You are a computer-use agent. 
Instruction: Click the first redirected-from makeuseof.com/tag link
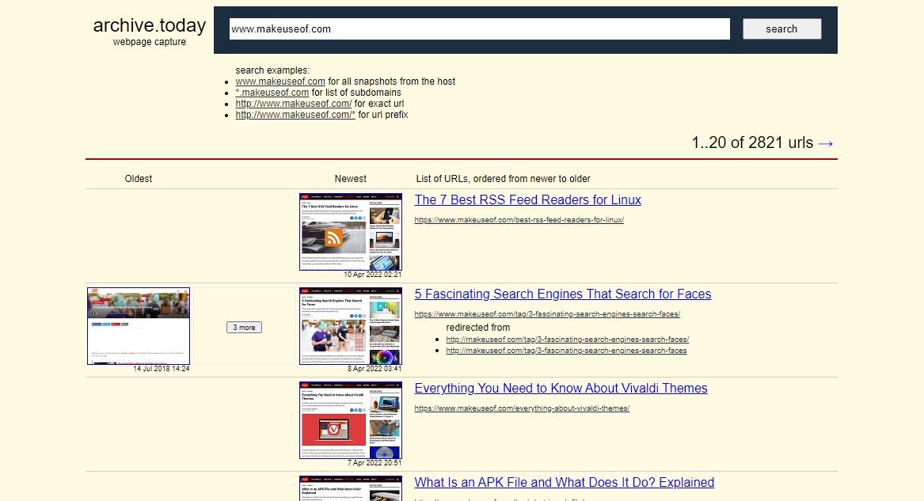[568, 339]
